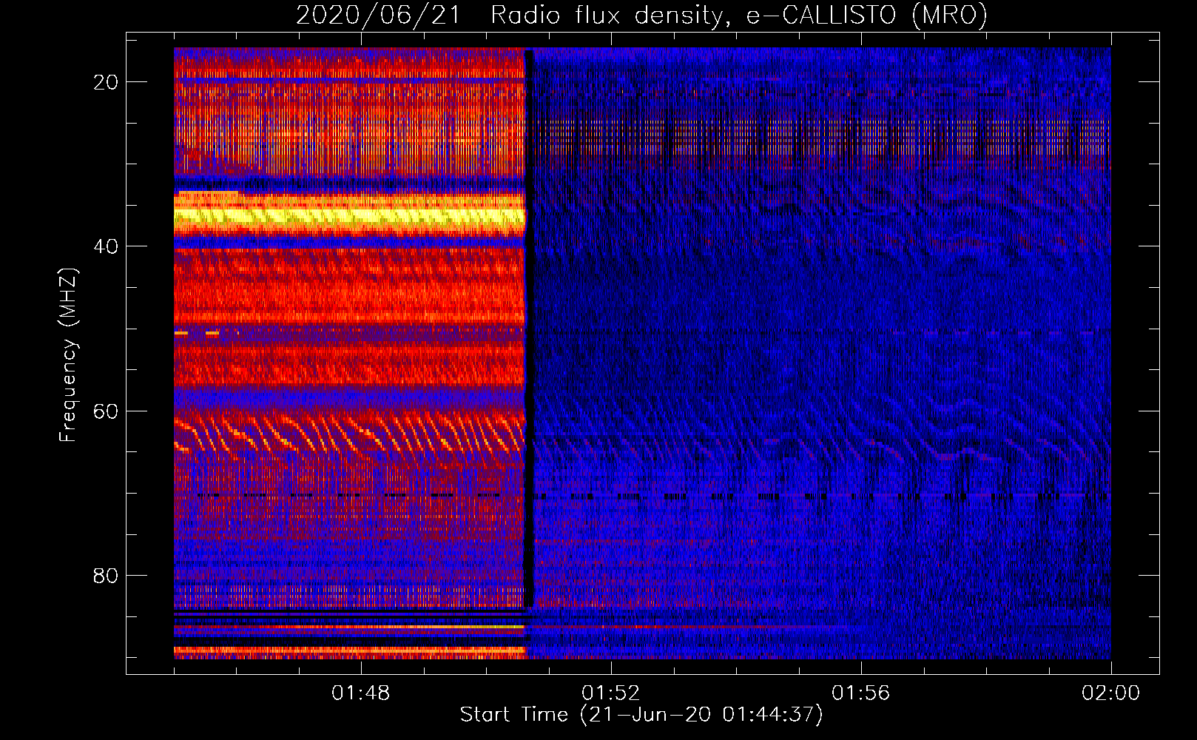Image resolution: width=1197 pixels, height=740 pixels.
Task: Click the 40 frequency tick label
Action: click(x=106, y=246)
